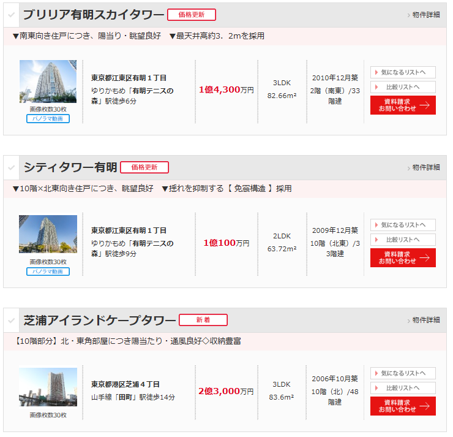Select the シティタワー有明 listing checkbox
453x437 pixels.
click(12, 167)
